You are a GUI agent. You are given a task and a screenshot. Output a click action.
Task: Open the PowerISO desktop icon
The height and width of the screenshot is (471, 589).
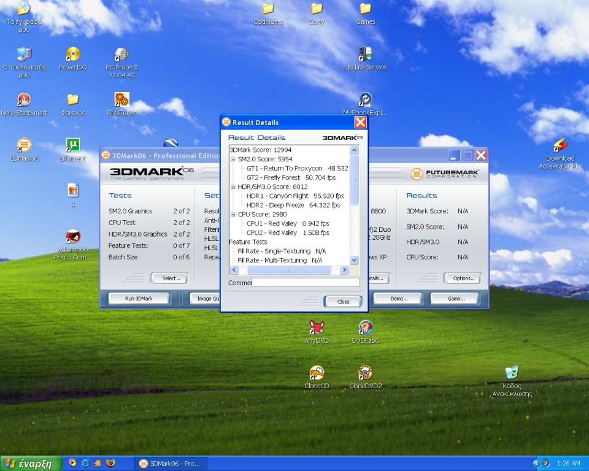(72, 59)
